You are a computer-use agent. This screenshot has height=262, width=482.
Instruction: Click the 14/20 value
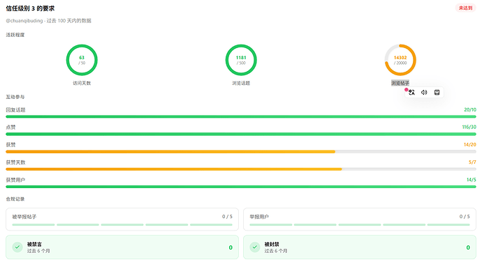pyautogui.click(x=470, y=144)
